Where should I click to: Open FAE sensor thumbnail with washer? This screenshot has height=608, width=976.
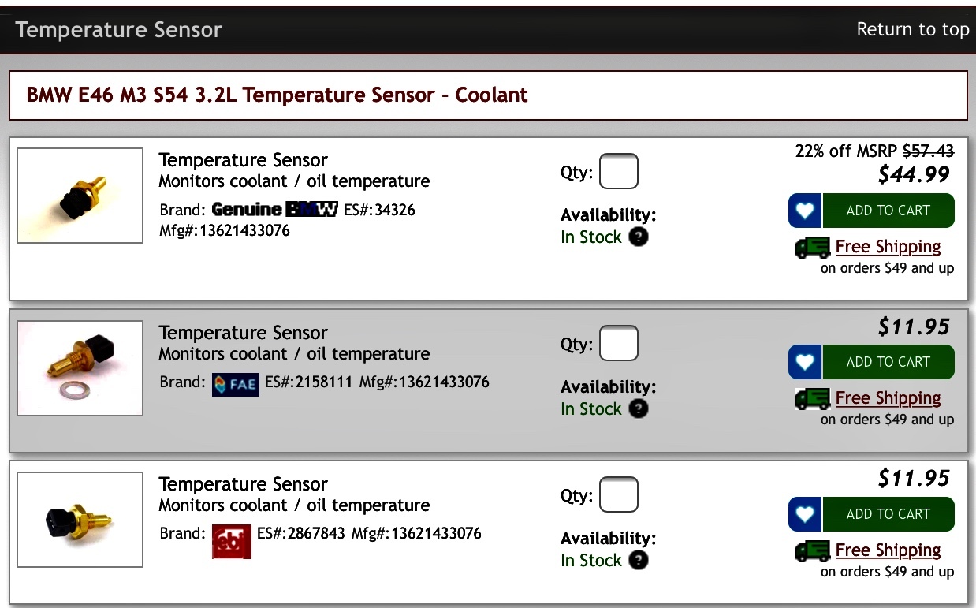(80, 368)
